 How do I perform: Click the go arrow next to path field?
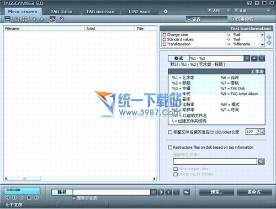click(161, 192)
